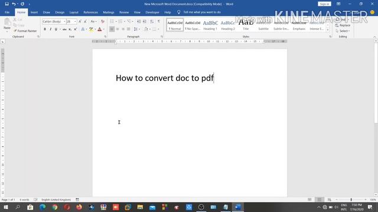Click the Text Effects glowing A icon
The image size is (378, 212).
pos(83,29)
